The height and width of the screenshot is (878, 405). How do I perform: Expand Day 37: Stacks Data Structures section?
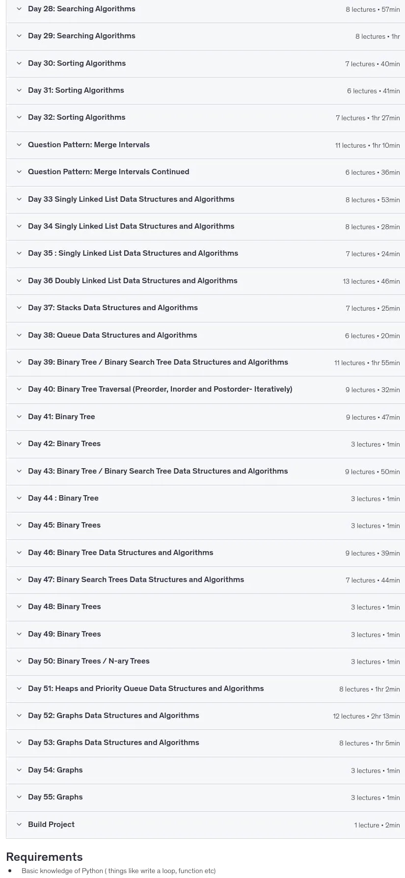[205, 308]
